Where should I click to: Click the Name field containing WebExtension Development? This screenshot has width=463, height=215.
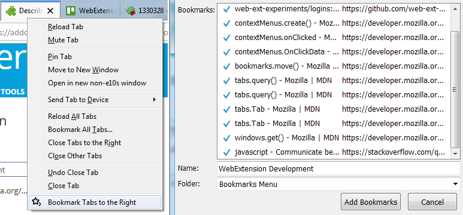[x=338, y=169]
